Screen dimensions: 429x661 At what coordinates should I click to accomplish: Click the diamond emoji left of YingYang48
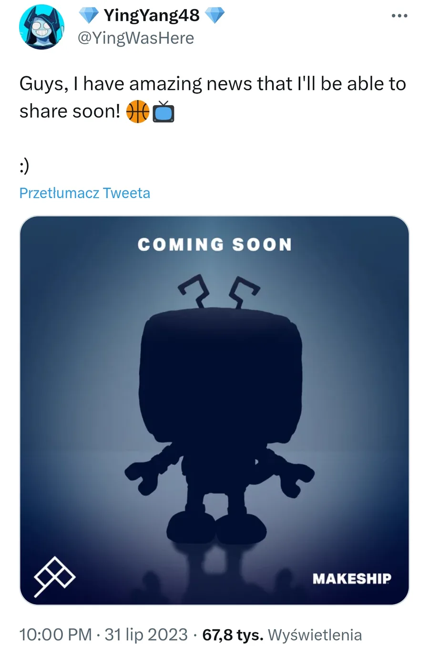click(88, 15)
